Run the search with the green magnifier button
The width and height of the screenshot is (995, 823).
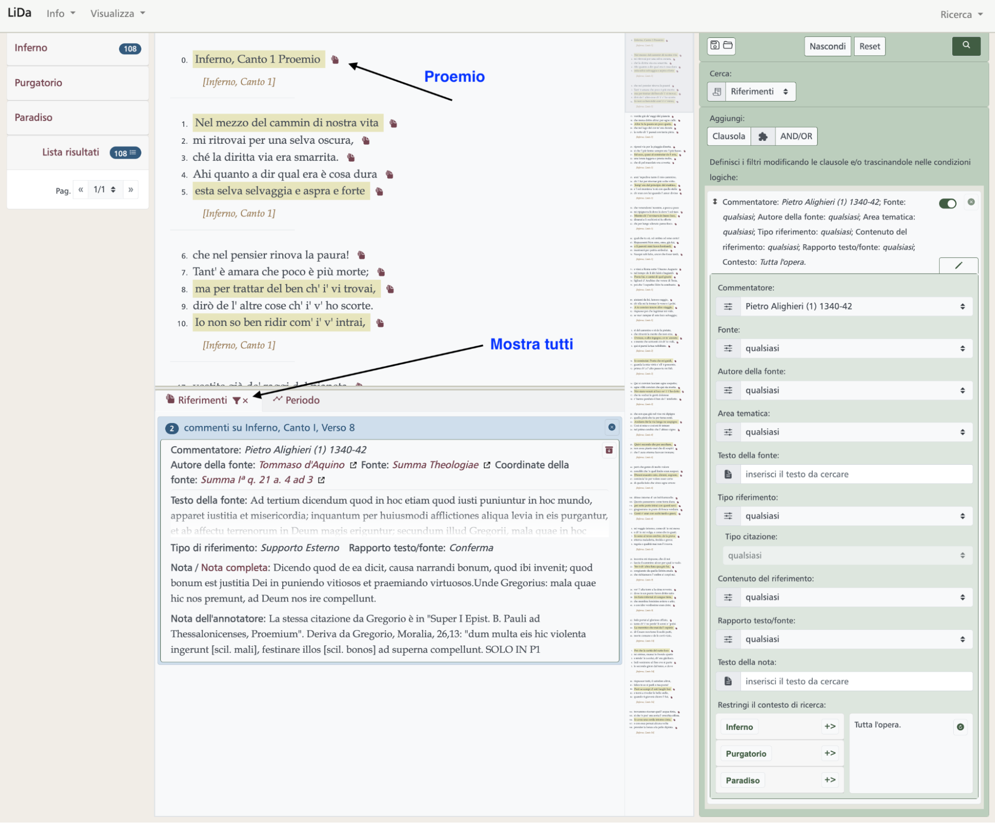pos(966,46)
